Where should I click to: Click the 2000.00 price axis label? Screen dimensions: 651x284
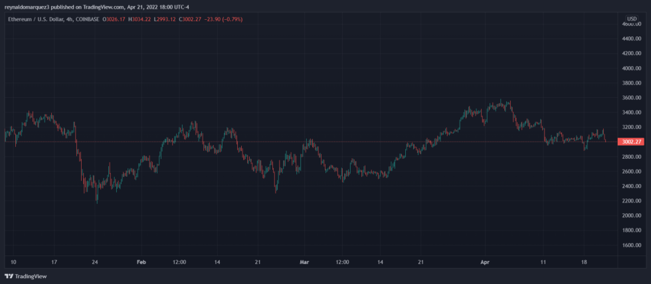click(632, 216)
